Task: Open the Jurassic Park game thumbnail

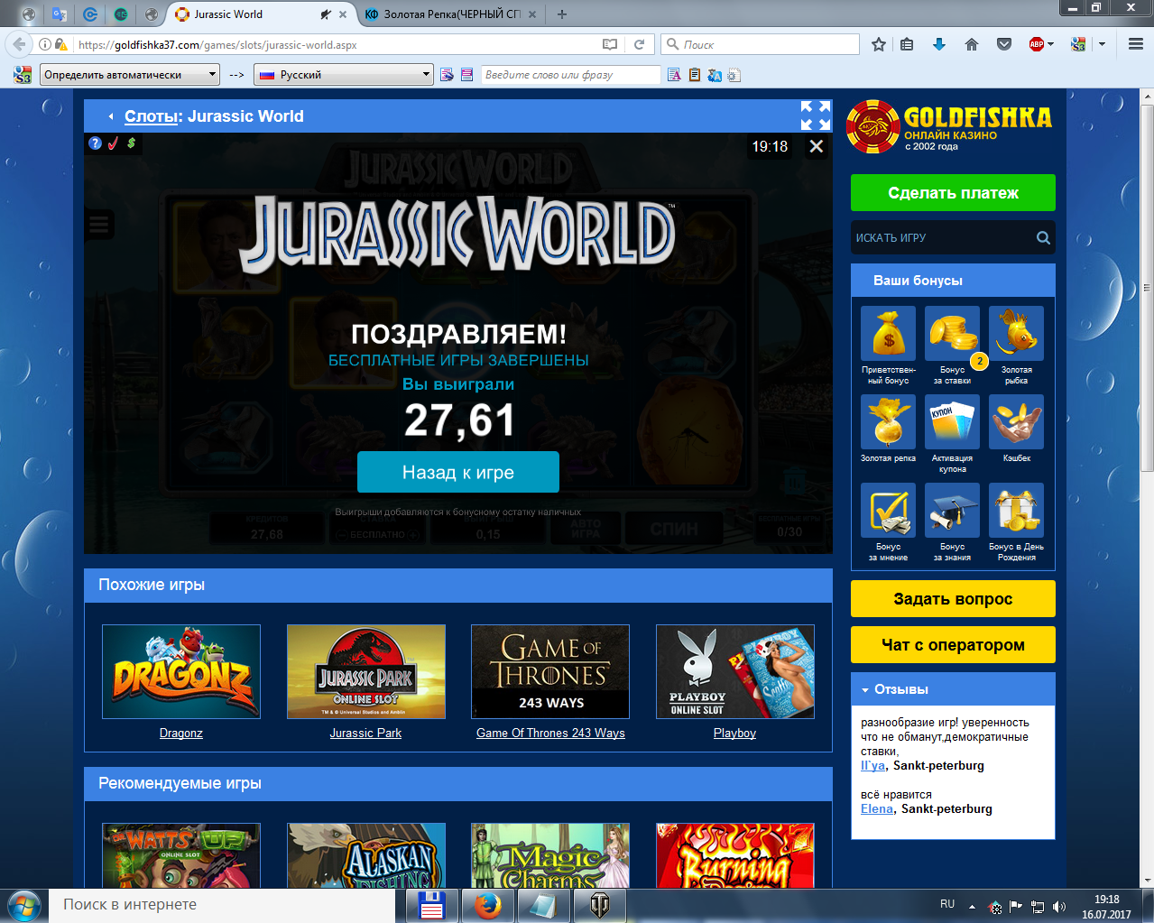Action: [365, 671]
